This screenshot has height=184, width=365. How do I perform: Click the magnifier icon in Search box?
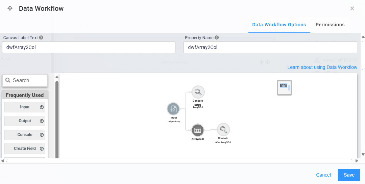8,80
